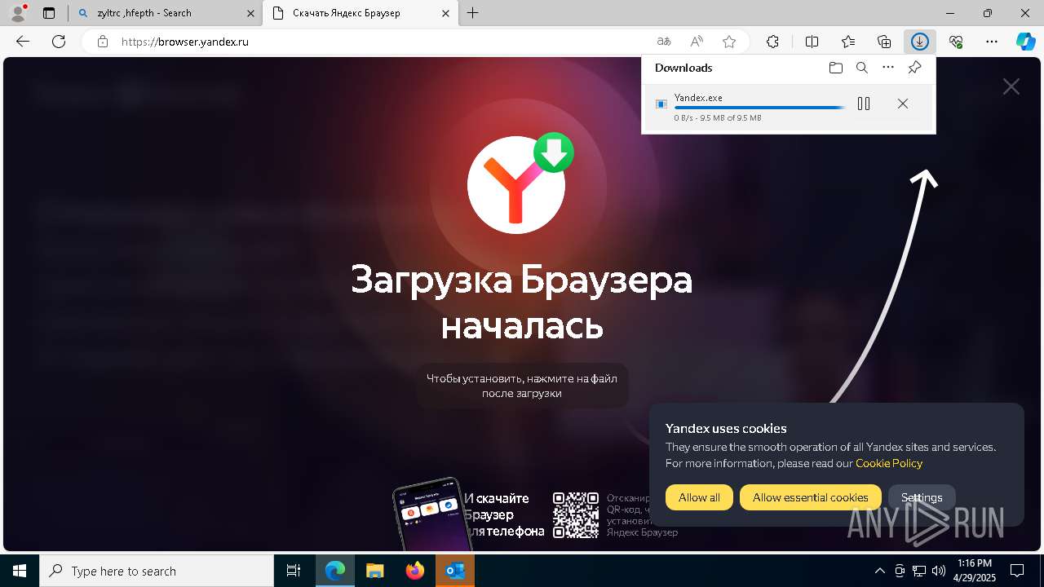
Task: Open the notification center icon
Action: (x=1017, y=571)
